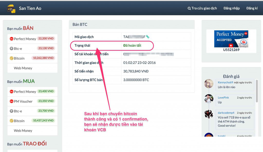Click the Bitcoin coin icon under MUA

click(x=11, y=121)
